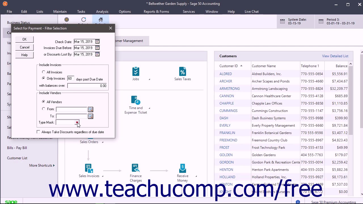The width and height of the screenshot is (363, 204).
Task: Open the Jobs icon
Action: [x=136, y=71]
